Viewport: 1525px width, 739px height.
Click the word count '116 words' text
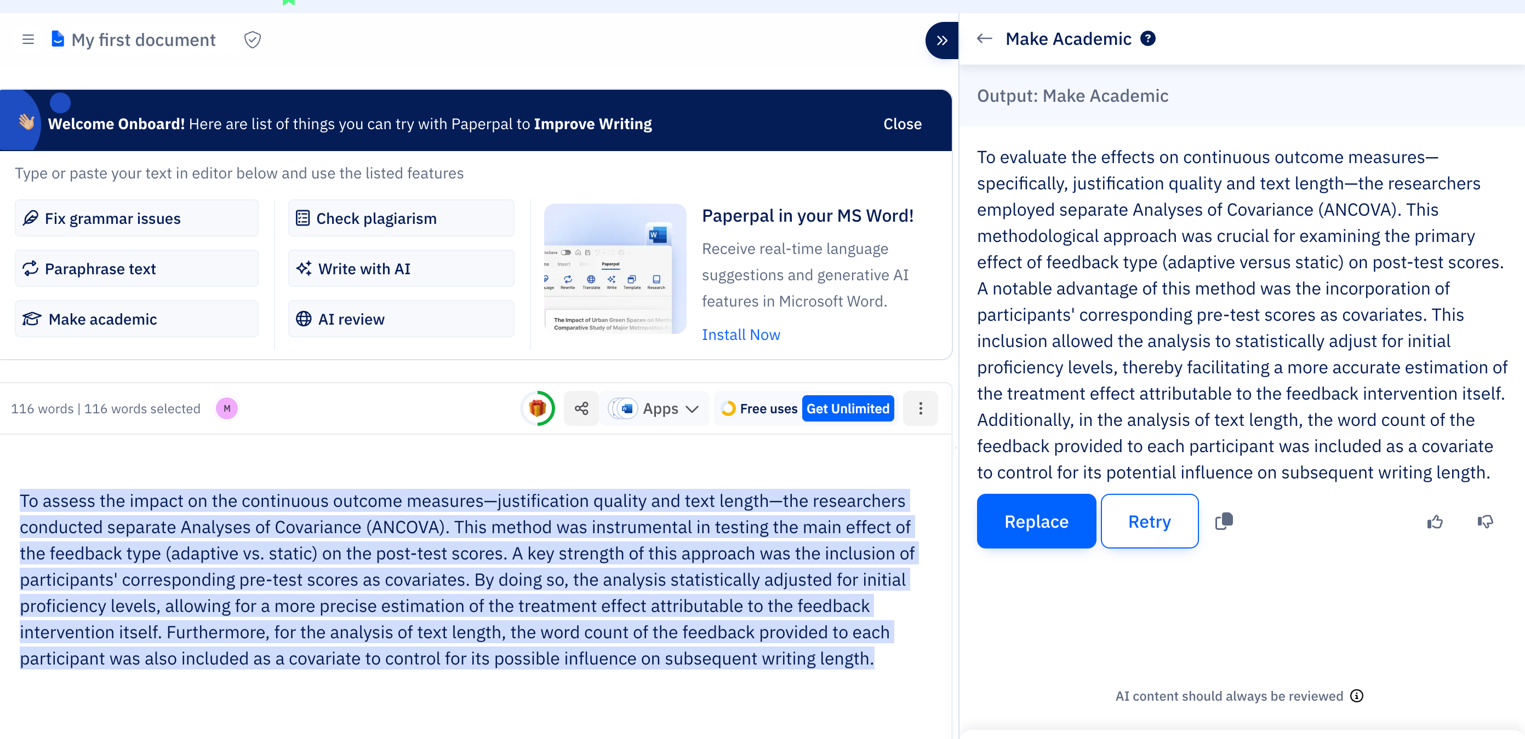coord(42,408)
